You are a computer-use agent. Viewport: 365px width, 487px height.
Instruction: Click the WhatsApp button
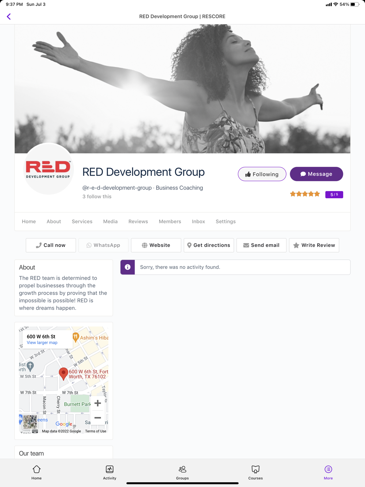pos(103,245)
